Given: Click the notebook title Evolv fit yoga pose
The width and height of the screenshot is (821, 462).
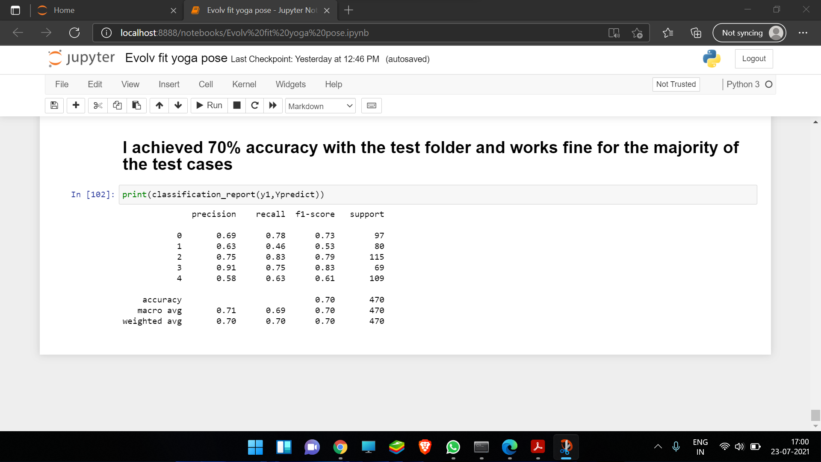Looking at the screenshot, I should [176, 58].
